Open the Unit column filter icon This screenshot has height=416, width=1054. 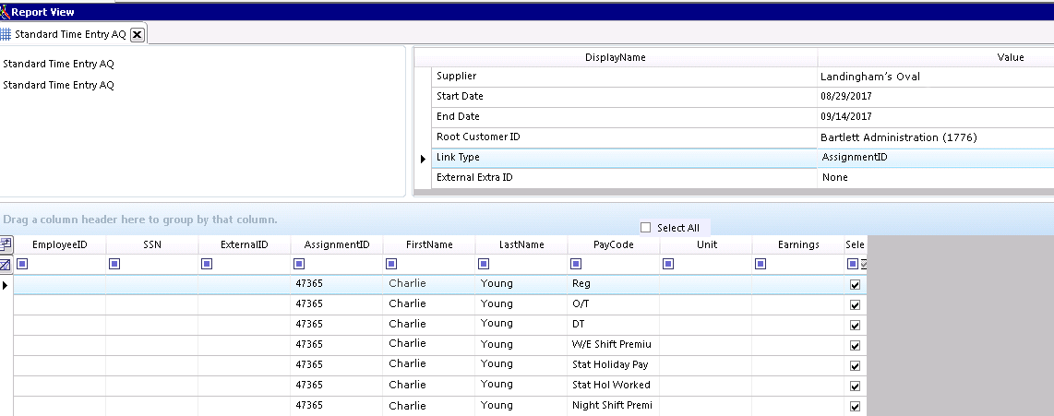[668, 264]
